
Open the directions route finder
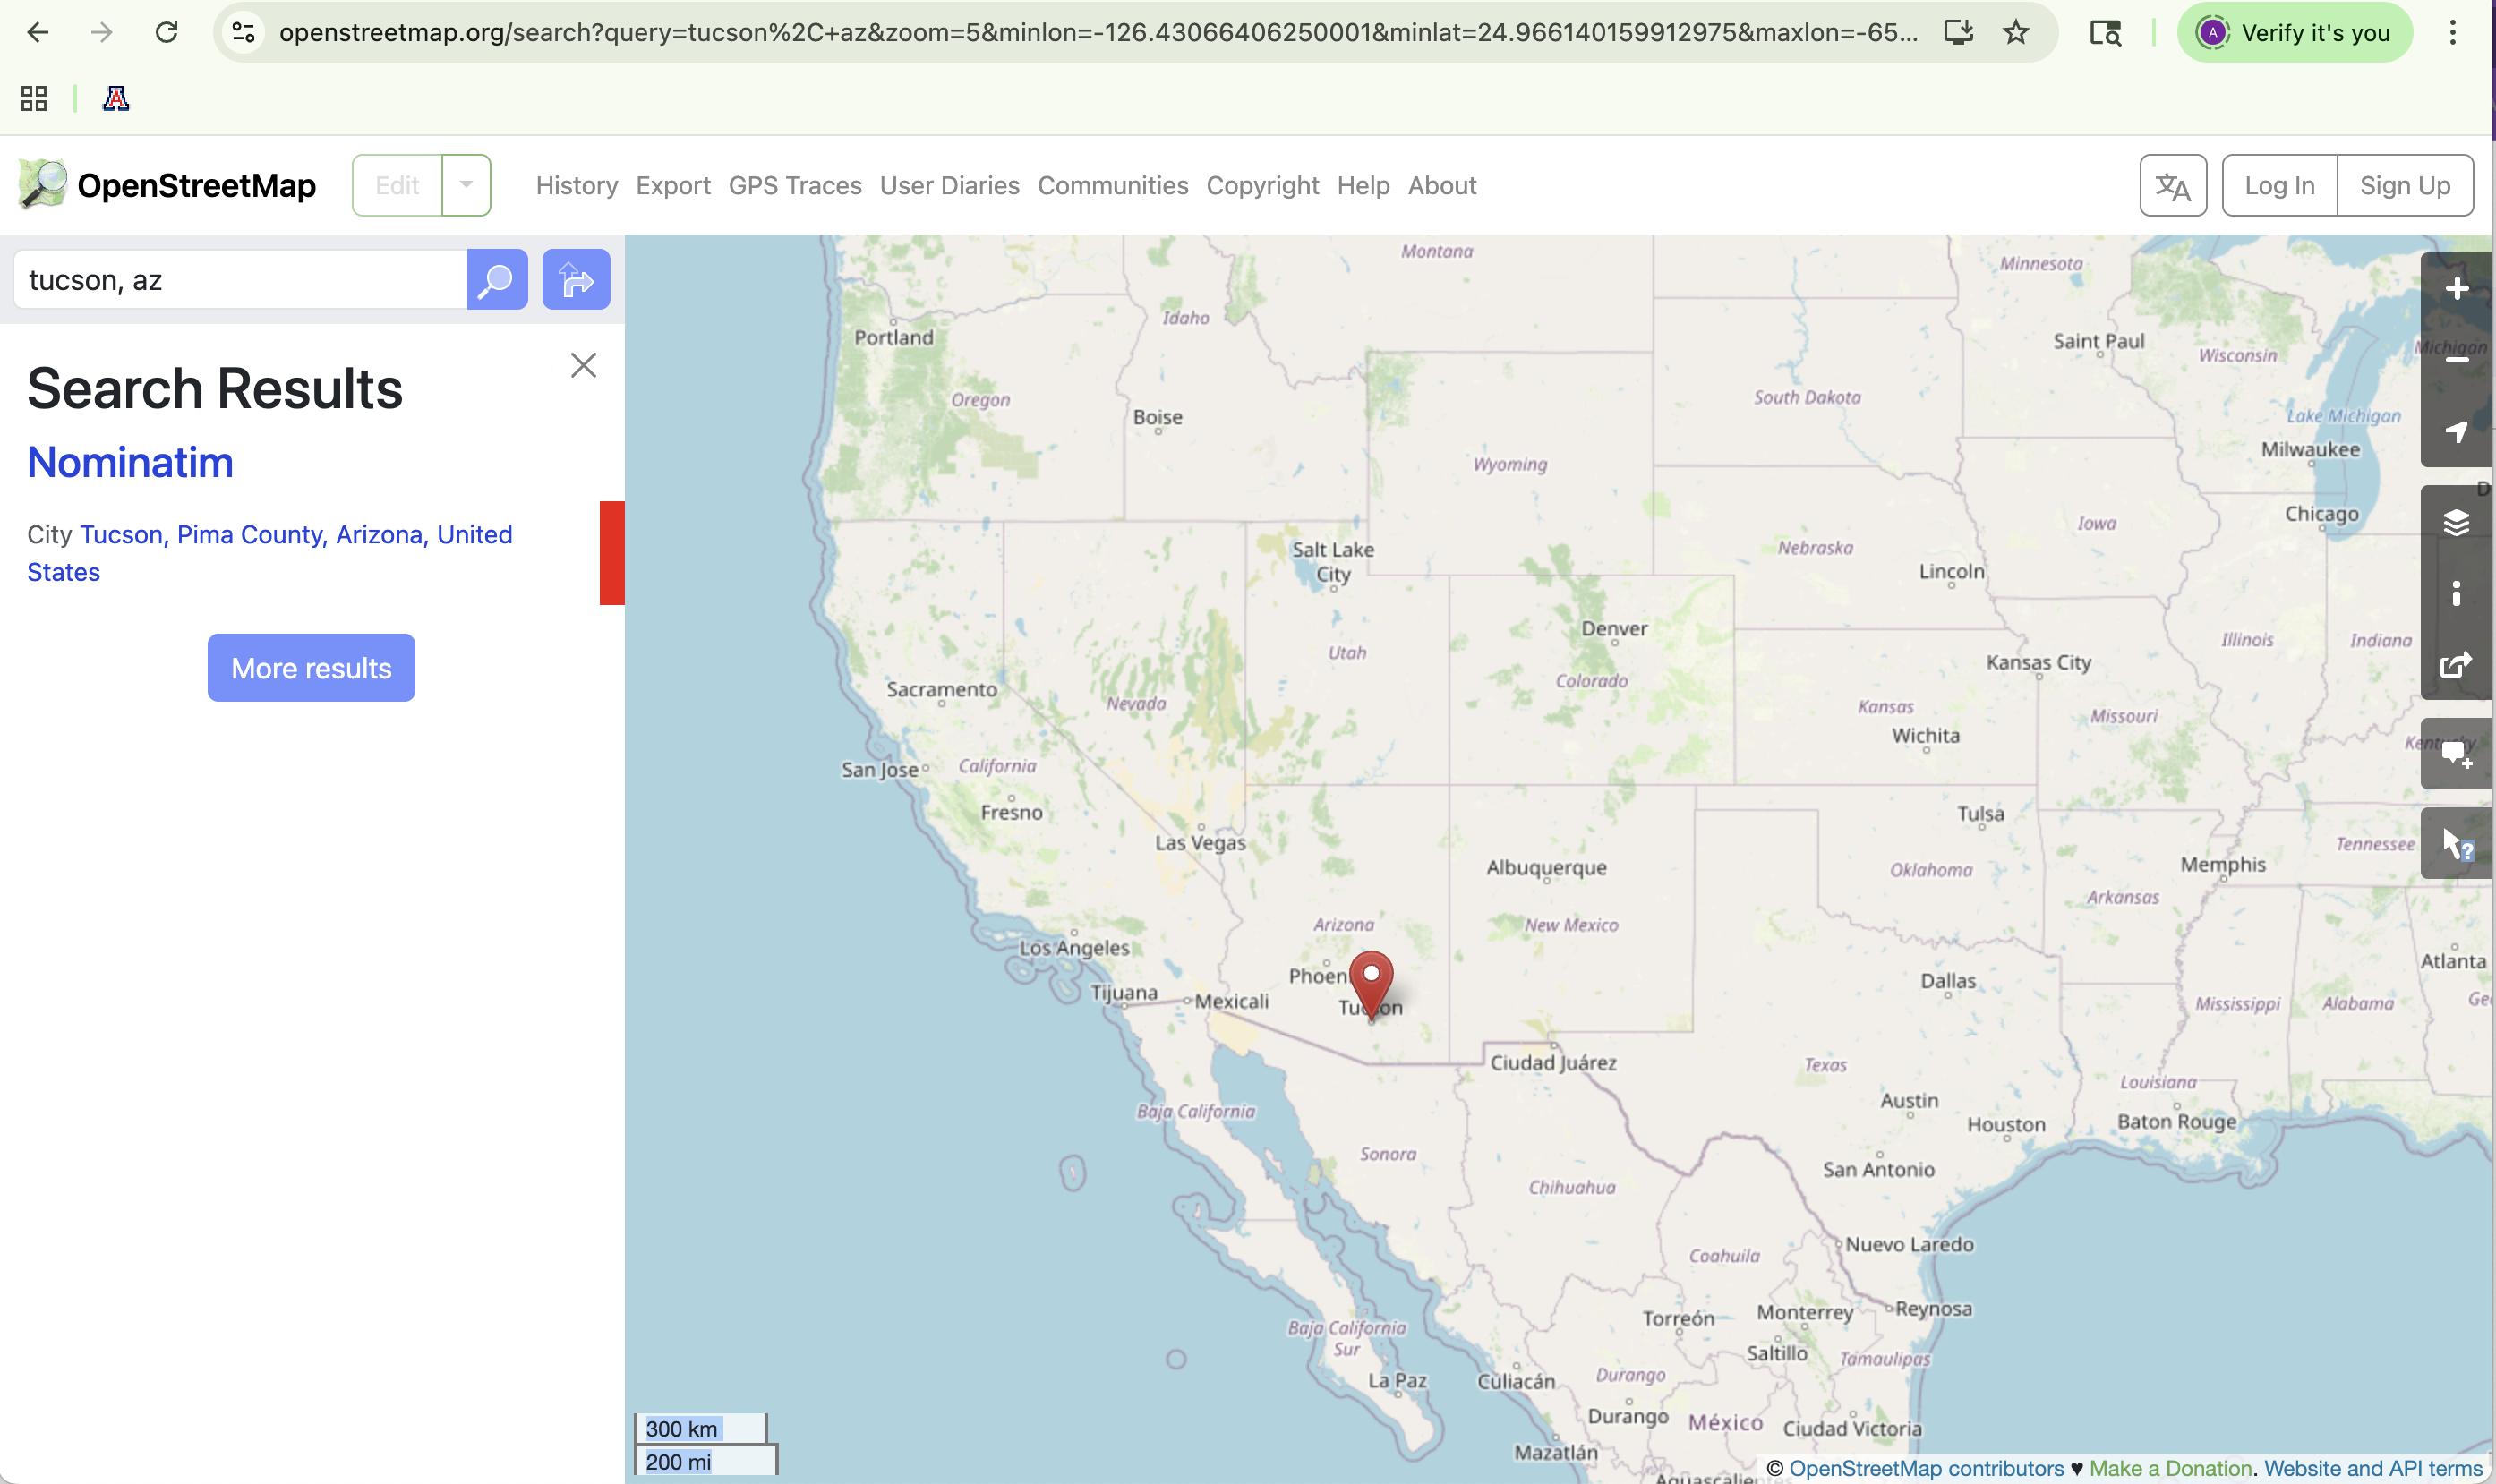coord(576,280)
